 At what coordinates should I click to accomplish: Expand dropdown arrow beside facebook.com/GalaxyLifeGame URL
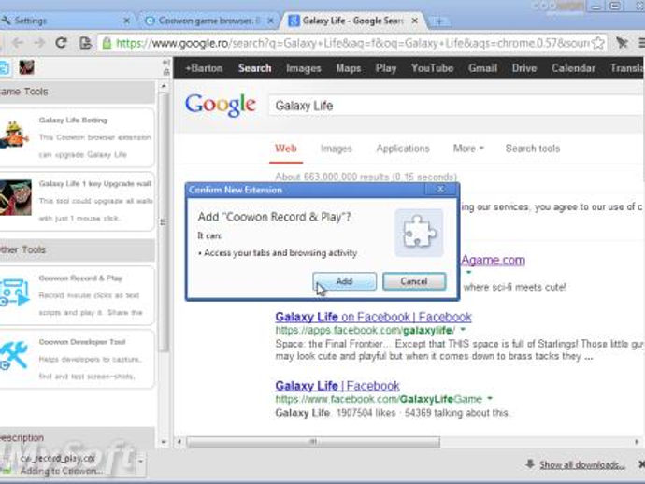(x=490, y=398)
